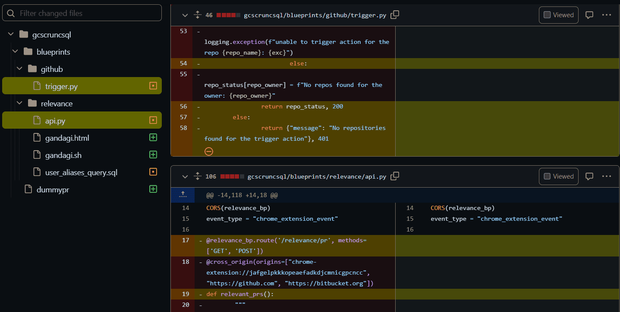Click the collapsed-lines indicator below line 58
Viewport: 620px width, 312px height.
point(209,151)
